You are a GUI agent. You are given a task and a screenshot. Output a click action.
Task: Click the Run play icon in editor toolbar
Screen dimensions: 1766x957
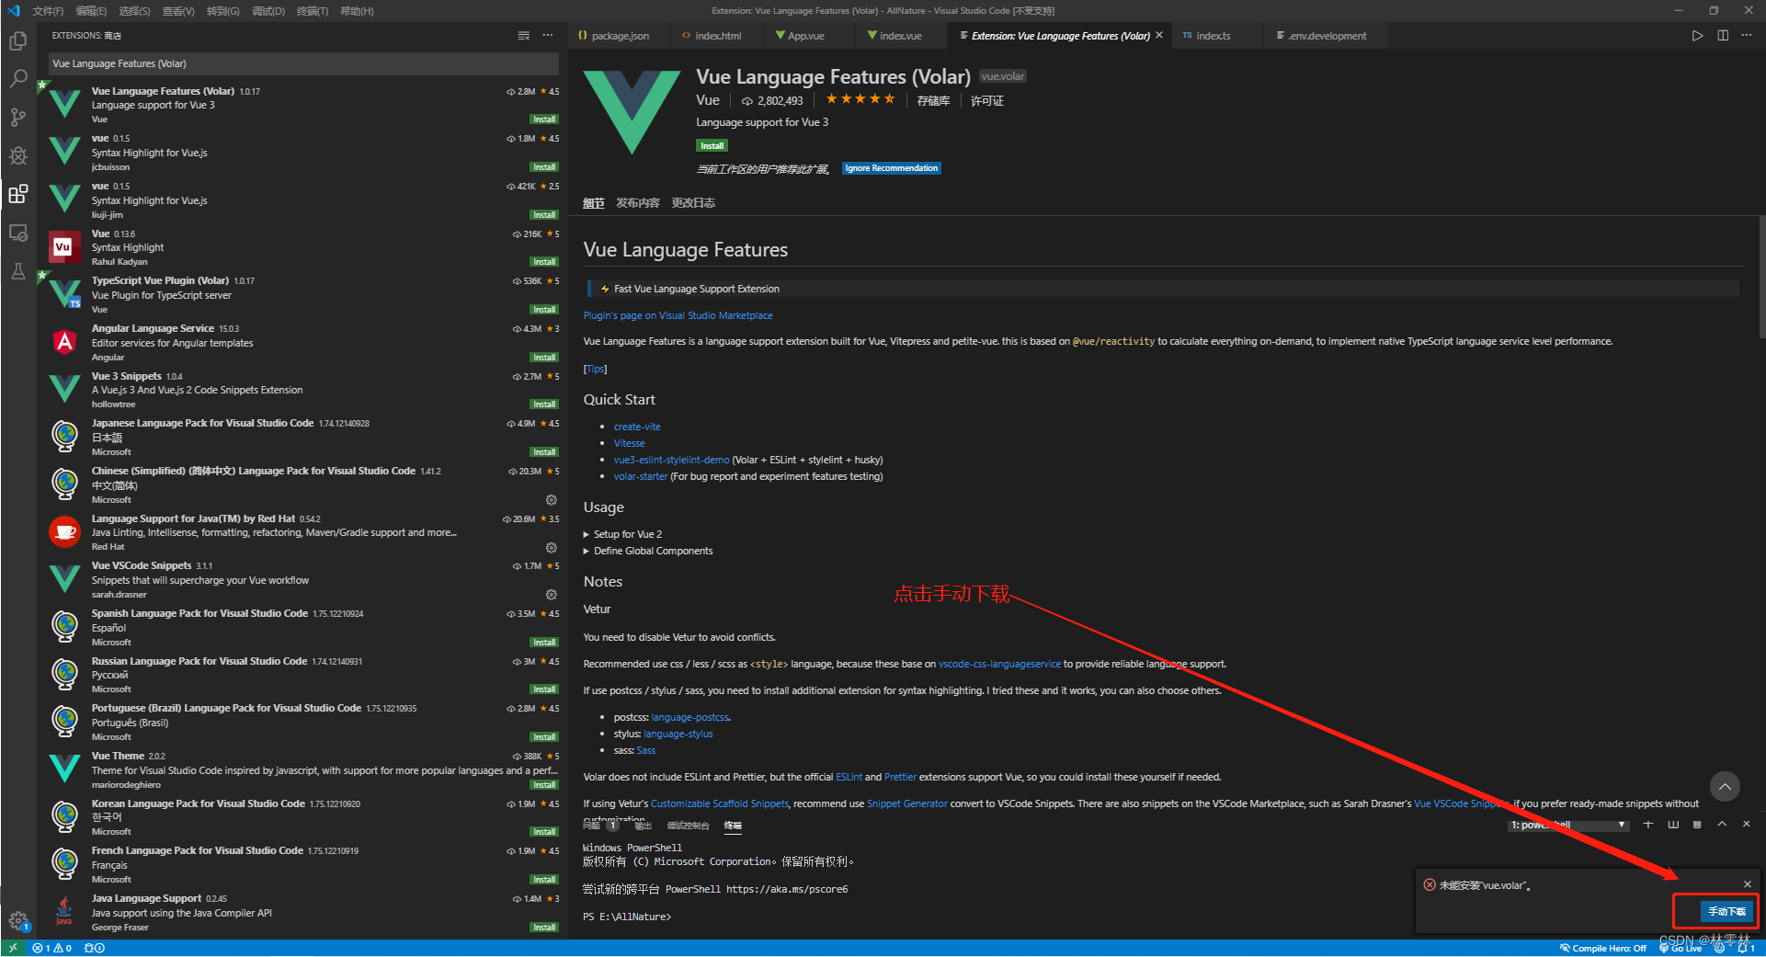[x=1697, y=36]
